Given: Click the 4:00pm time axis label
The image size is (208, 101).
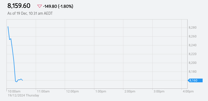Looking at the screenshot, I should (x=188, y=91).
